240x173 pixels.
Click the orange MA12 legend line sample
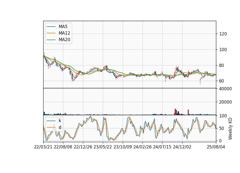(x=51, y=33)
